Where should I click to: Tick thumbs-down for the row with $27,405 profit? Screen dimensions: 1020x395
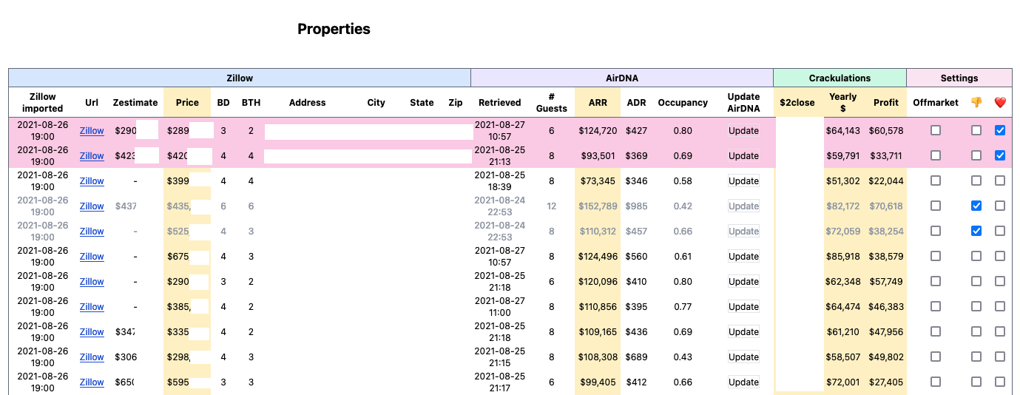(976, 382)
